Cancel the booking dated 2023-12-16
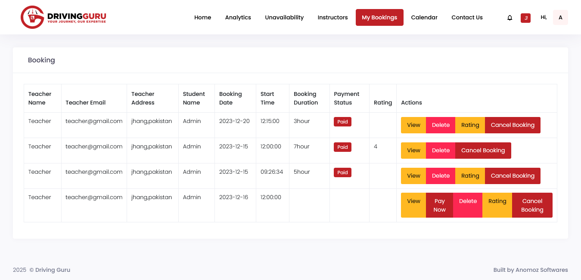581x280 pixels. pyautogui.click(x=532, y=205)
